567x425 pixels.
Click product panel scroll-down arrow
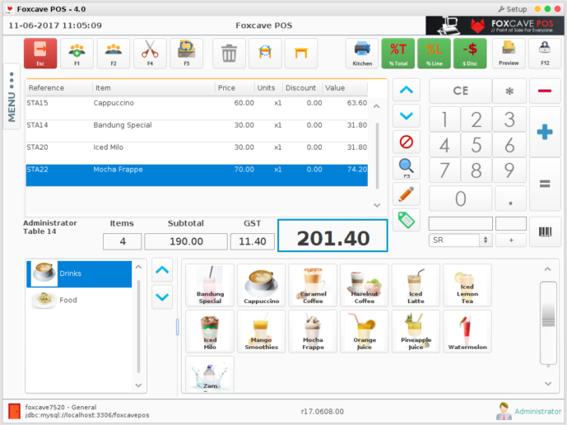(548, 384)
